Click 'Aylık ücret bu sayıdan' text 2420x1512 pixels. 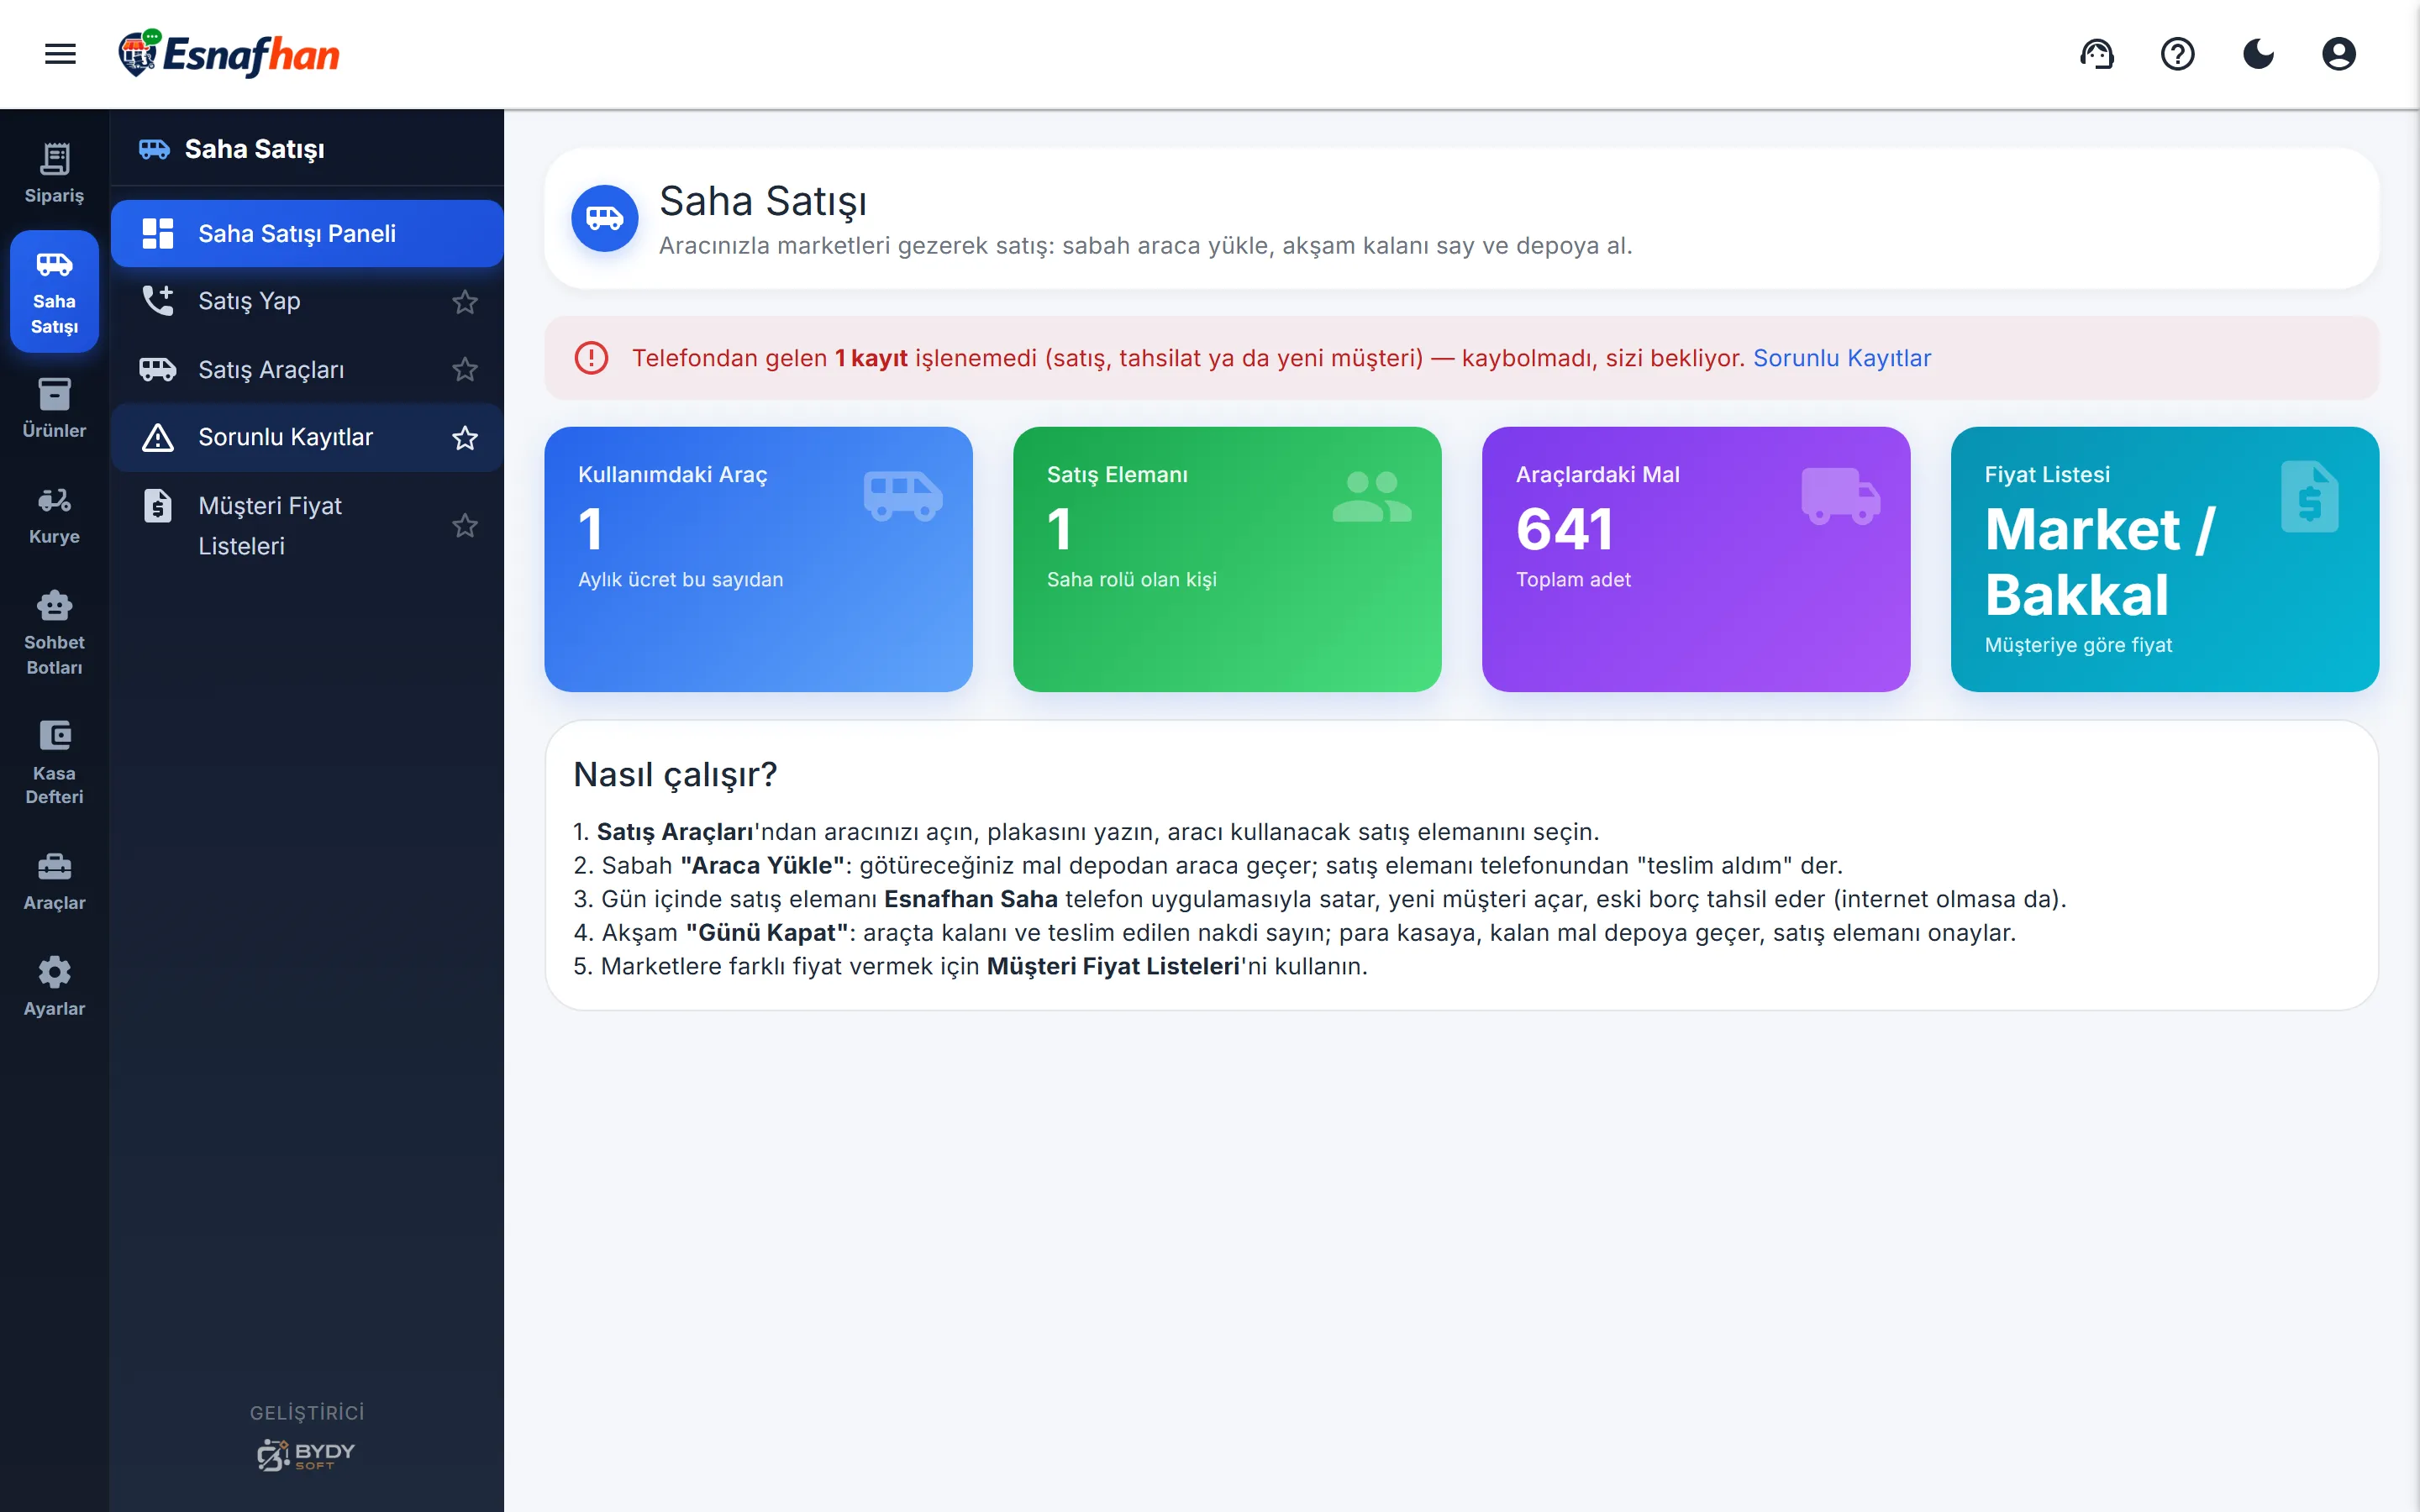pyautogui.click(x=680, y=579)
